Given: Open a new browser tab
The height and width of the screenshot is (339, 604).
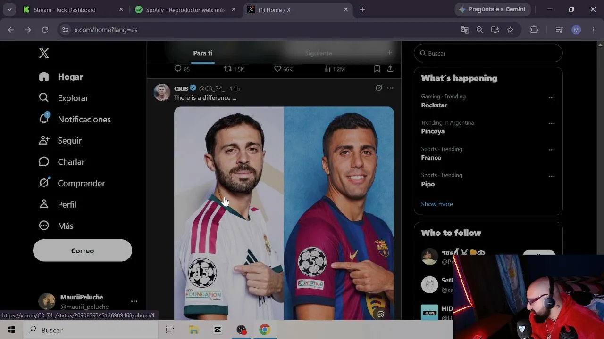Looking at the screenshot, I should (362, 9).
